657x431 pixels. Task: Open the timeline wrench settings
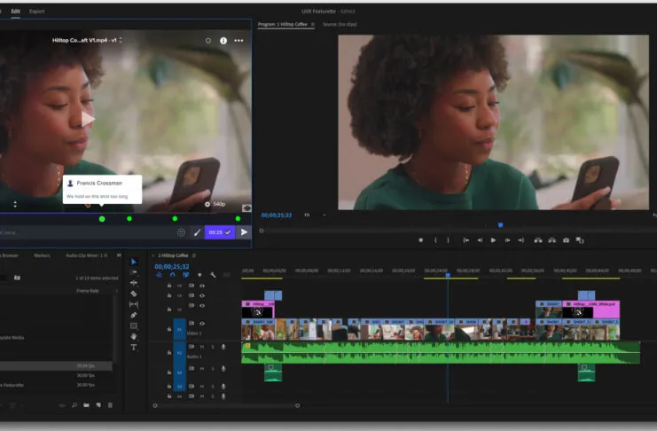pos(213,275)
